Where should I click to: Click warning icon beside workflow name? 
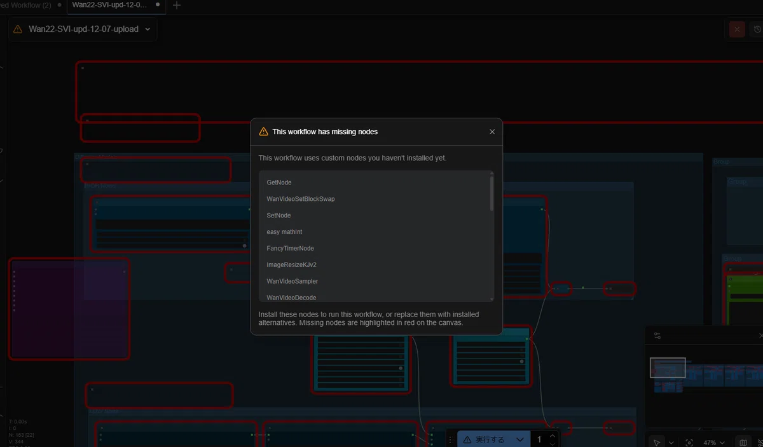pyautogui.click(x=17, y=29)
